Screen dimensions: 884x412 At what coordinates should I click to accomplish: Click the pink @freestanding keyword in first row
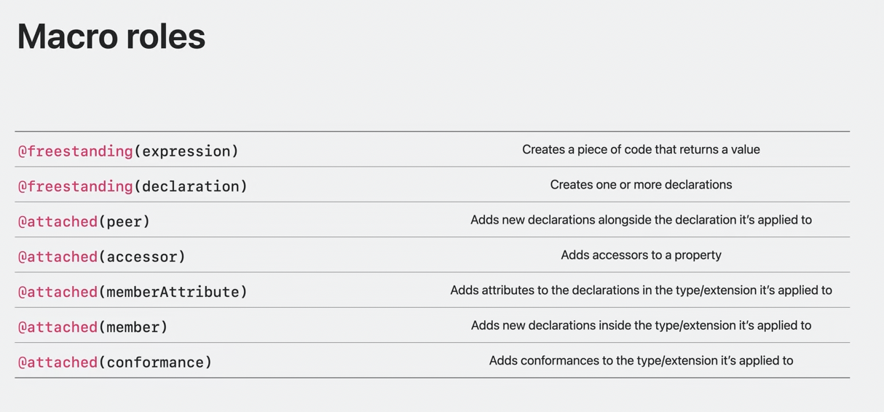click(x=75, y=151)
